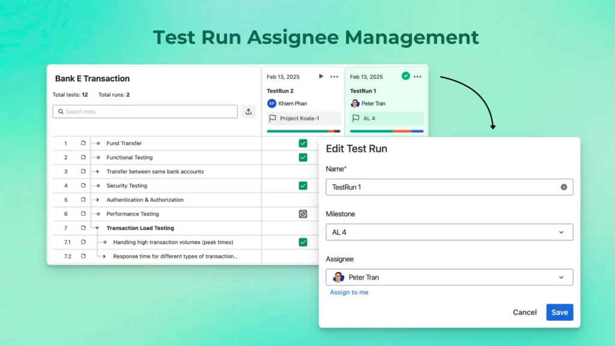
Task: Click the TestRun 2 progress bar
Action: coord(303,131)
